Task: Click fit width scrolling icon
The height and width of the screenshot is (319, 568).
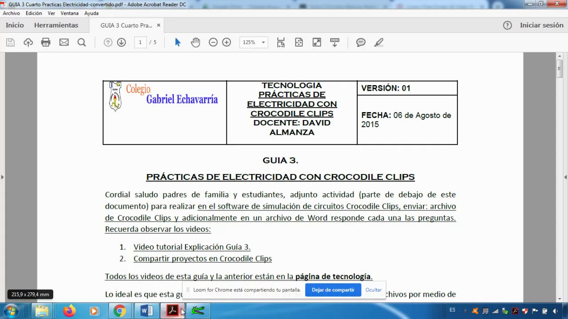Action: (x=281, y=43)
